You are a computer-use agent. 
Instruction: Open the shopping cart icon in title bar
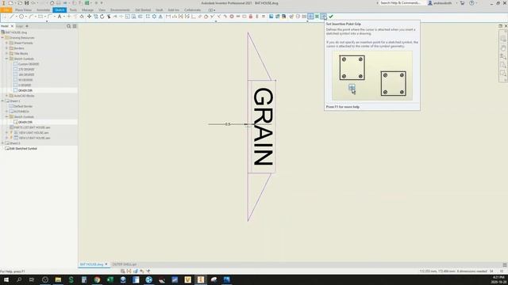[462, 3]
